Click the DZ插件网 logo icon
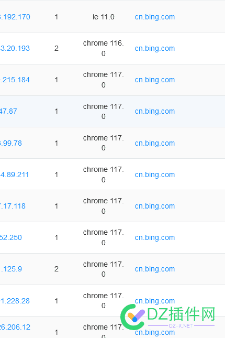225x338 pixels. pyautogui.click(x=132, y=317)
